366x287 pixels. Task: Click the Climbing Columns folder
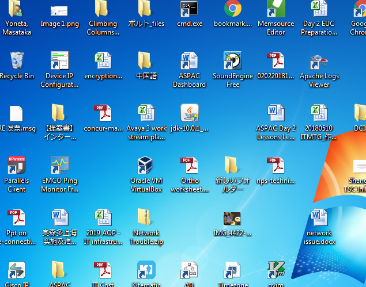103,9
